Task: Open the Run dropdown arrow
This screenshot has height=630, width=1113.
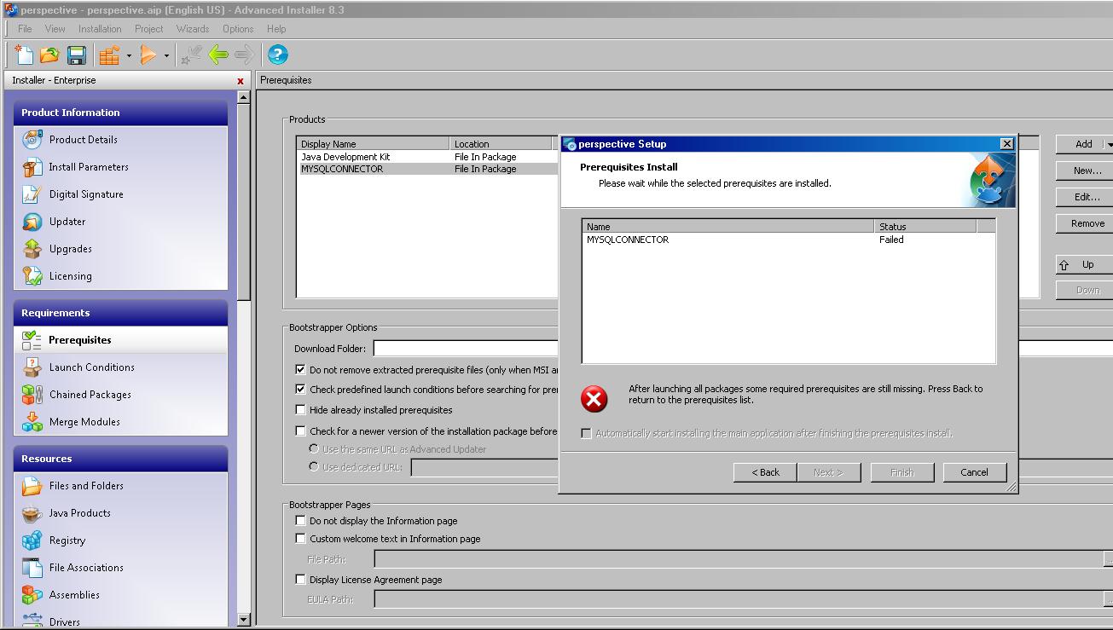Action: [165, 55]
